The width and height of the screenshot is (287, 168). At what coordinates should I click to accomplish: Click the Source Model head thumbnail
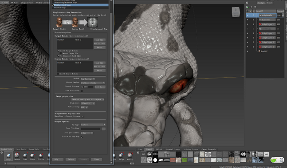[75, 22]
